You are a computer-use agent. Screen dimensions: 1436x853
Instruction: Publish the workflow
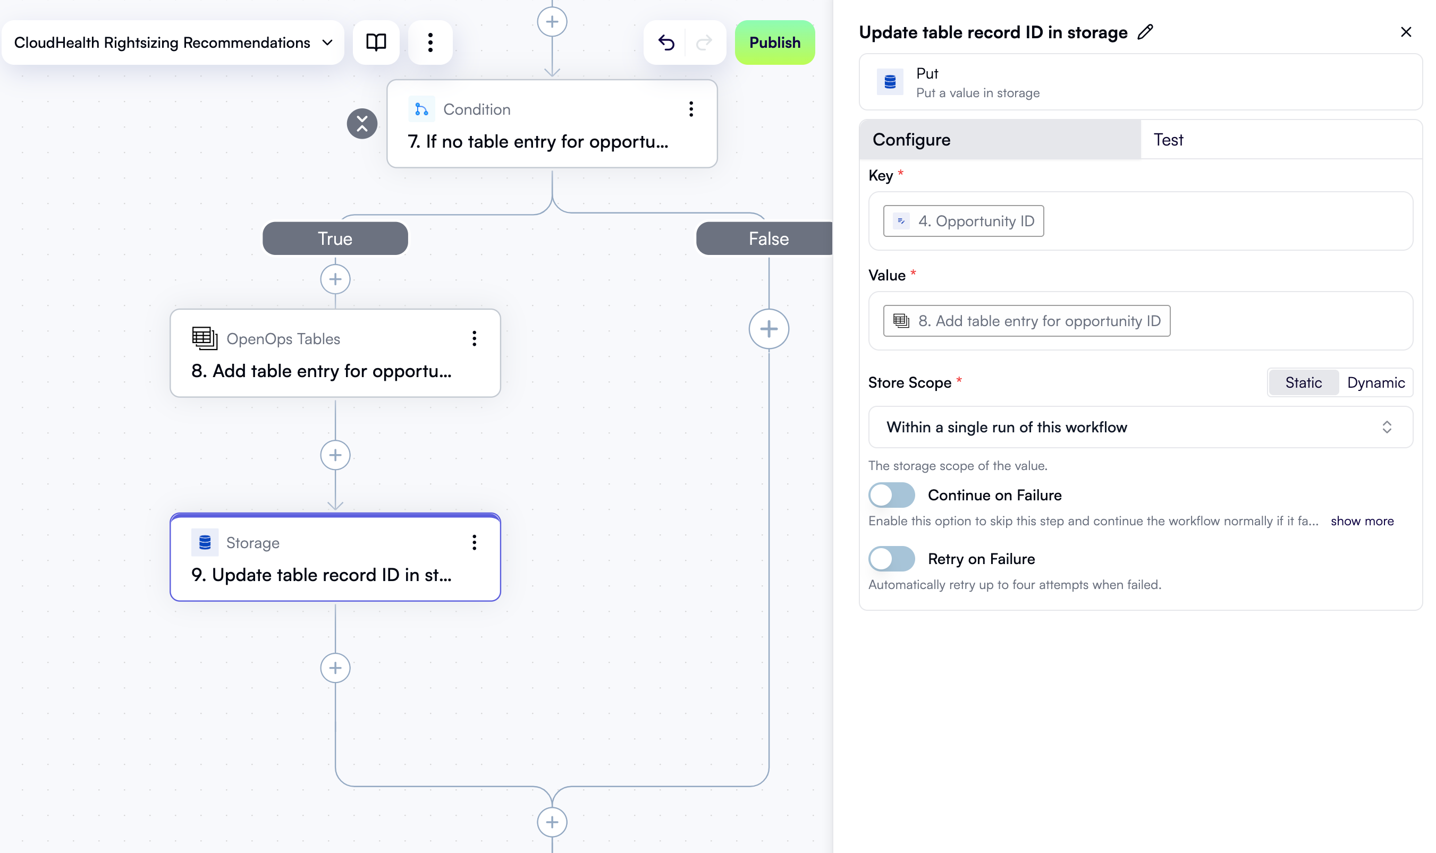pyautogui.click(x=775, y=42)
